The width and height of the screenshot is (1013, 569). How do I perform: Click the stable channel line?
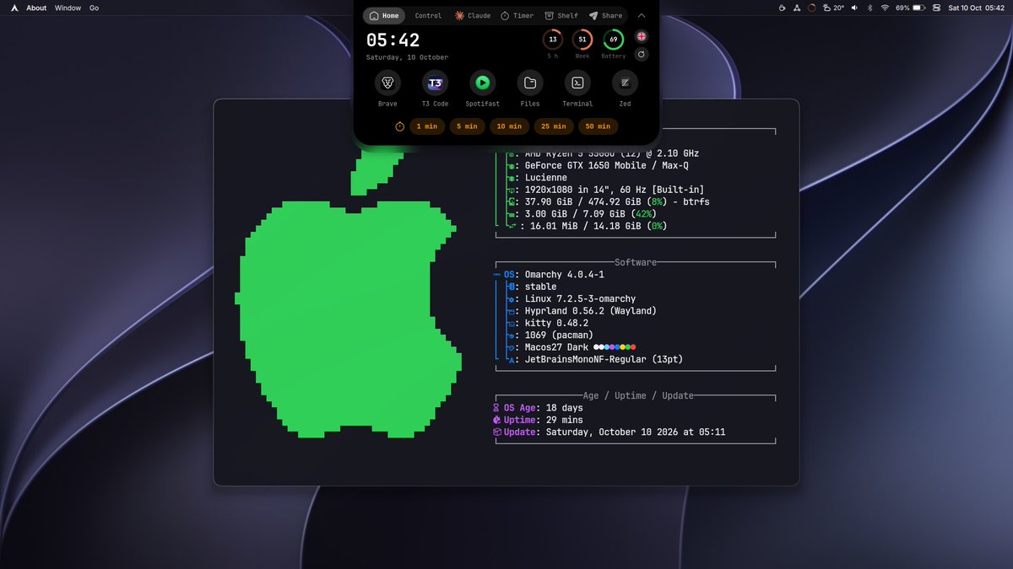pos(532,287)
